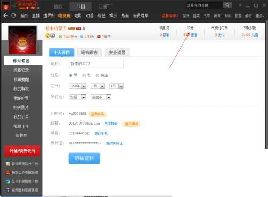Viewport: 268px width, 197px height.
Task: Click 充值 link under P币余额
Action: 255,35
